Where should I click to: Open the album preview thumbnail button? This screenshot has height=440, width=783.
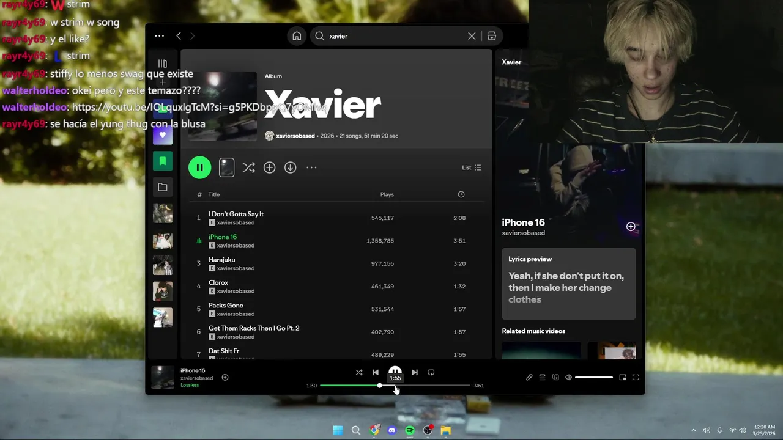pos(226,167)
